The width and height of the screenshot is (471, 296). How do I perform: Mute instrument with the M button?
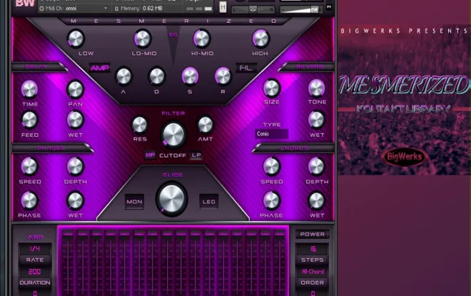tap(223, 6)
